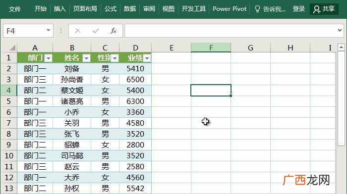Click the 业绩 value 2800

pos(135,145)
